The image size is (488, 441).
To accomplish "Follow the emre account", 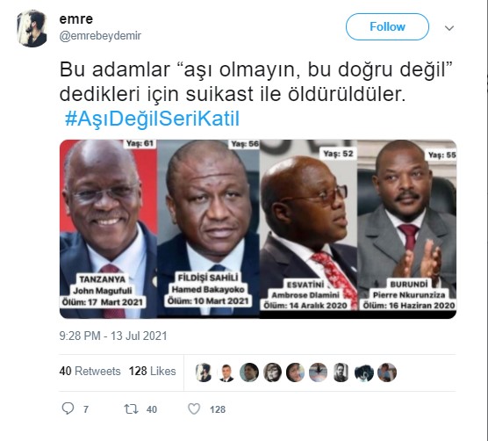I will click(x=387, y=26).
